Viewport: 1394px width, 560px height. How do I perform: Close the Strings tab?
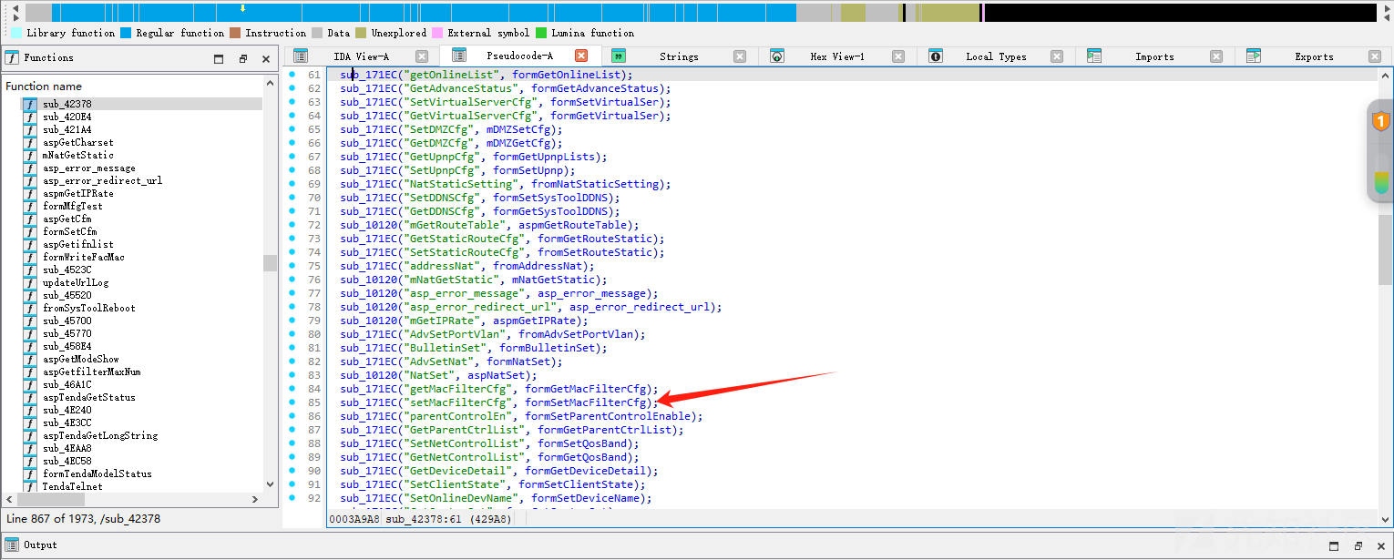pos(740,56)
